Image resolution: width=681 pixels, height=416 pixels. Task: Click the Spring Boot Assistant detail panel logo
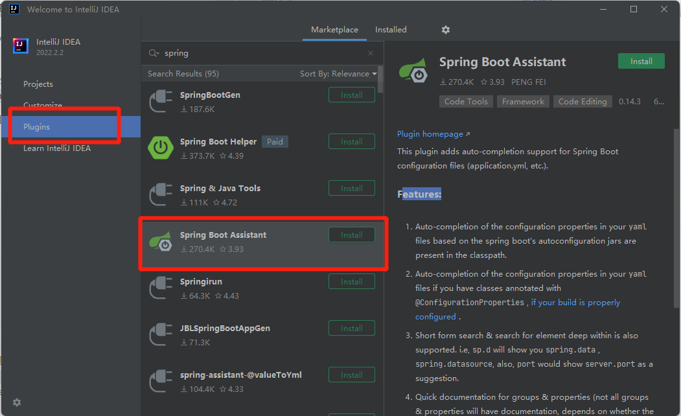click(413, 71)
